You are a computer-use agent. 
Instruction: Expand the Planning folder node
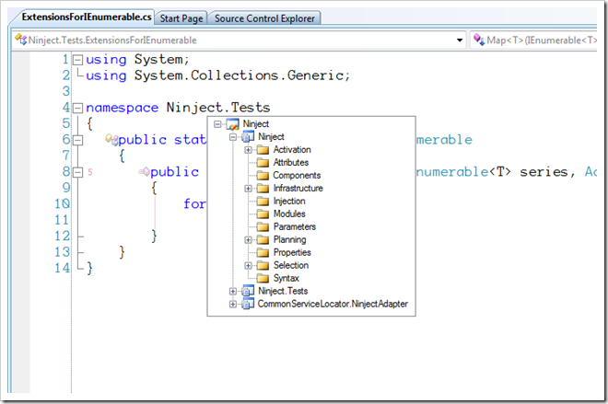coord(248,240)
